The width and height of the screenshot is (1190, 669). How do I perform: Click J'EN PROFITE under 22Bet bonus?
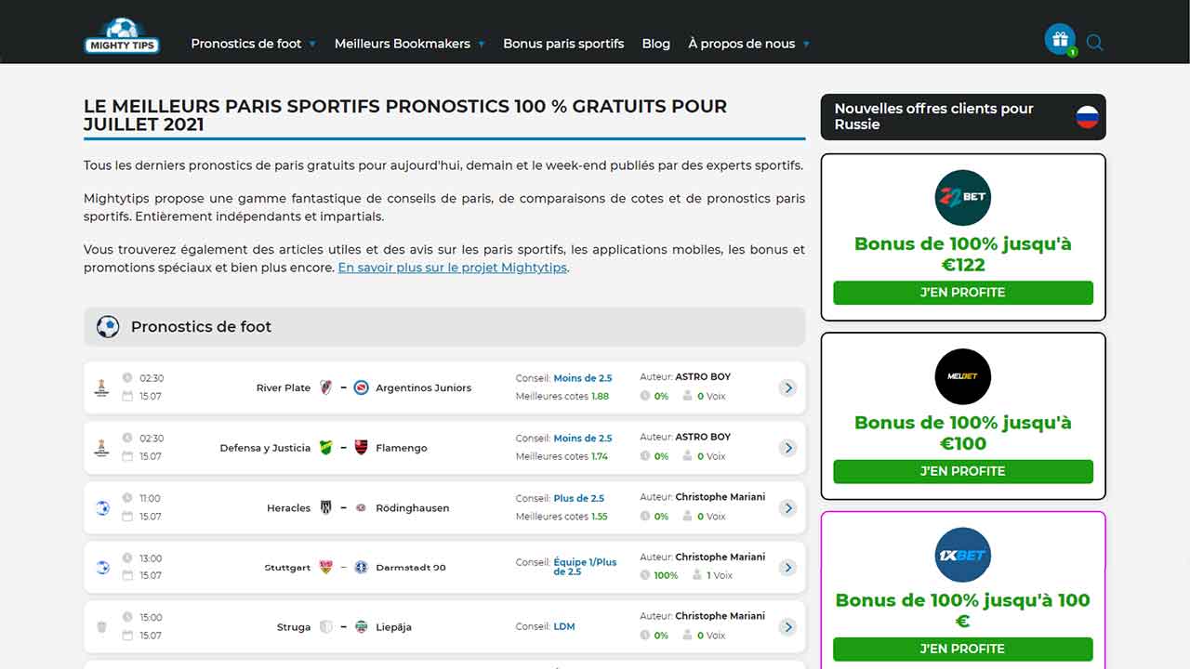coord(963,293)
